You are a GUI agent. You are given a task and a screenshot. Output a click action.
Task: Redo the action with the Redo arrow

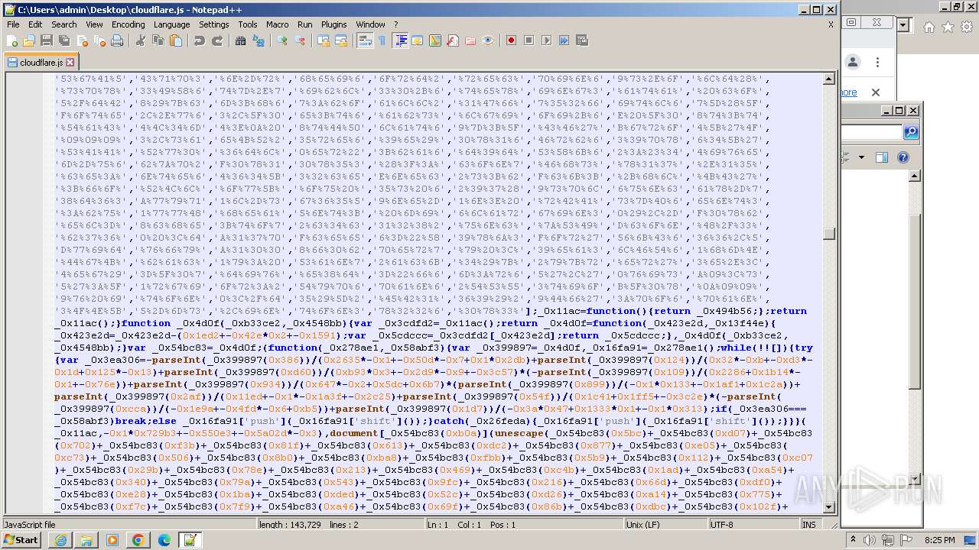coord(216,40)
